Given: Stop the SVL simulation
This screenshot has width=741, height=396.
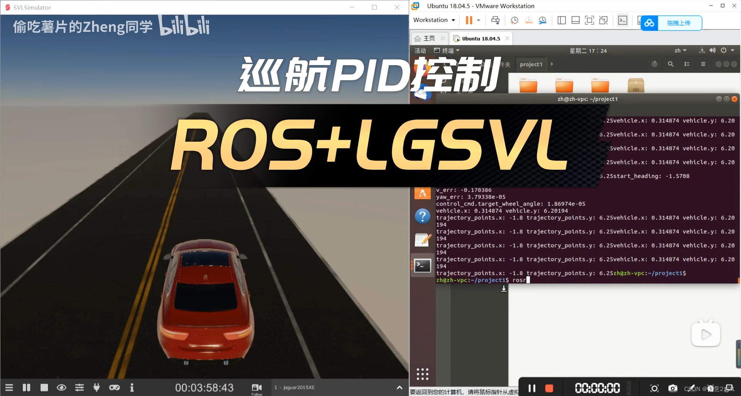Looking at the screenshot, I should (44, 388).
